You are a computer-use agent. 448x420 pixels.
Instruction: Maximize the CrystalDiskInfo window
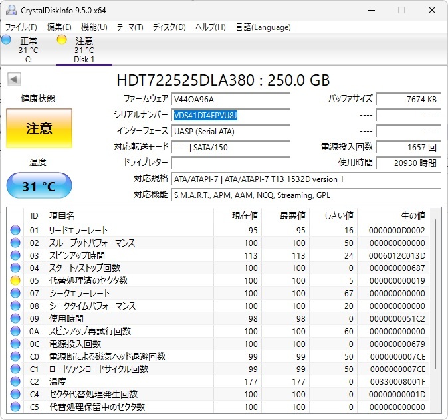[401, 10]
